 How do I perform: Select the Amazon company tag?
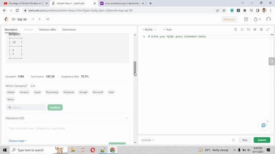click(x=24, y=92)
